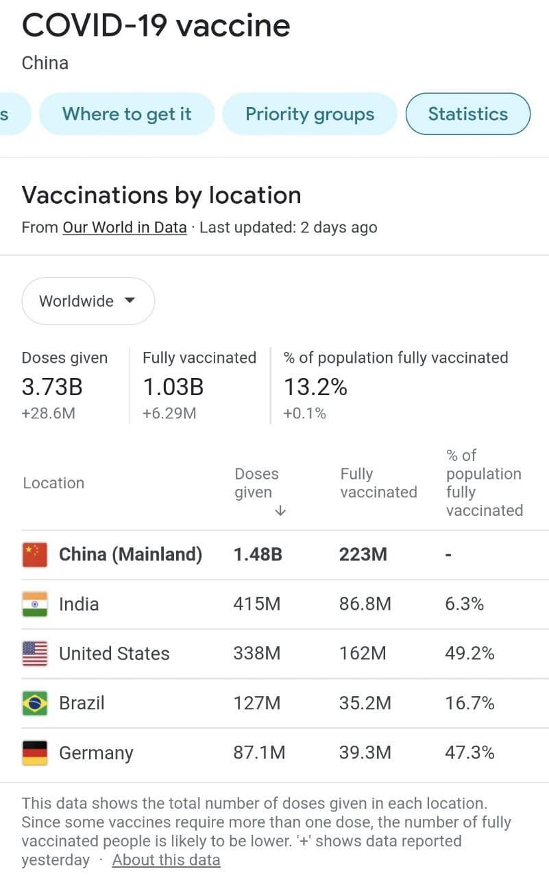This screenshot has width=549, height=878.
Task: Click the % of population fully vaccinated header
Action: click(x=484, y=483)
